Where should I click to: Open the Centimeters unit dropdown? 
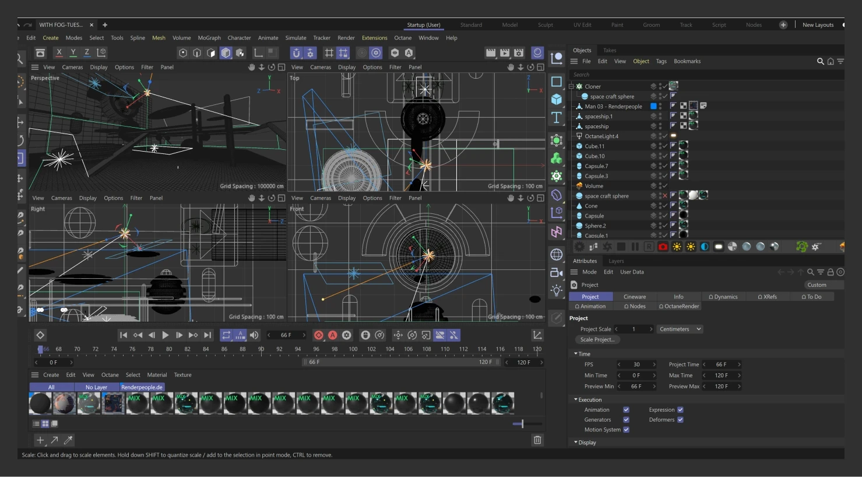680,329
